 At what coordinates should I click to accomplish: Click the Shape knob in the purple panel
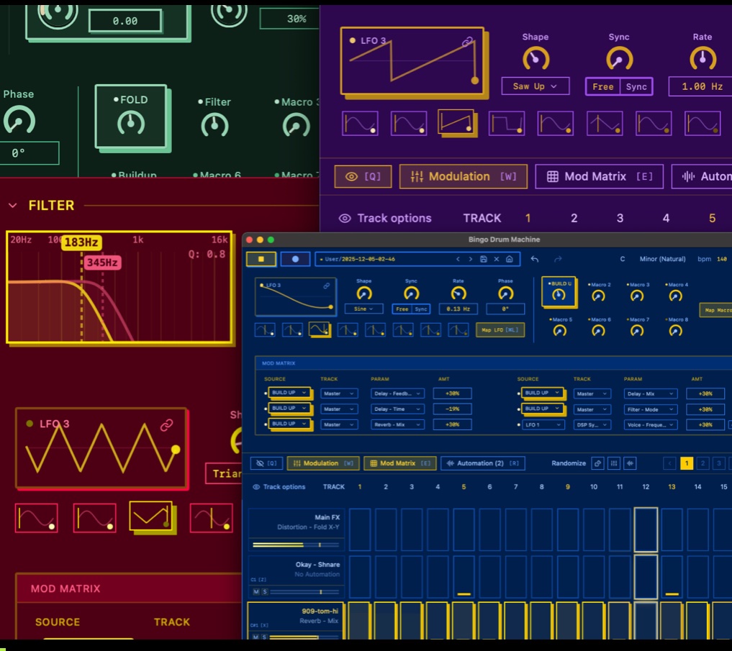pyautogui.click(x=536, y=59)
